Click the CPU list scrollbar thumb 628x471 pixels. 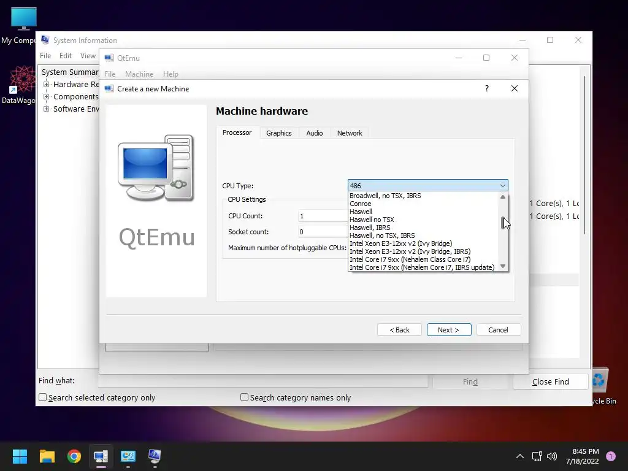click(x=503, y=223)
